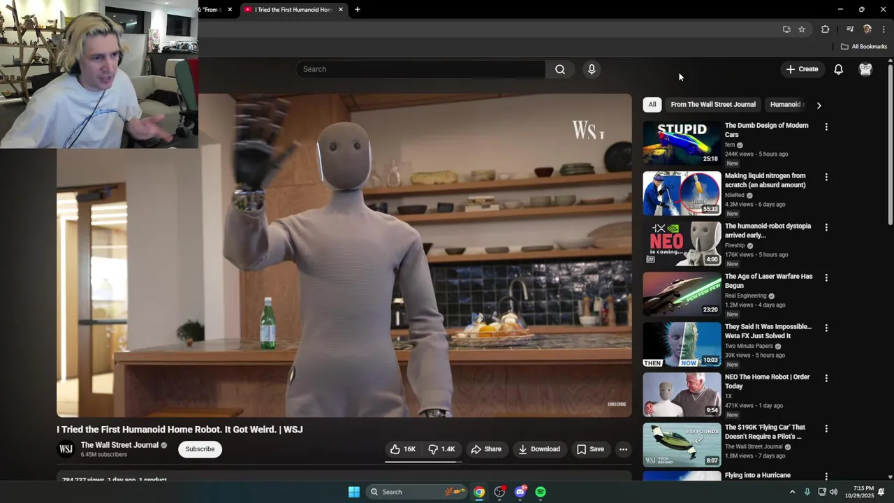Open options for NEO The Home Robot
The height and width of the screenshot is (503, 894).
point(826,379)
